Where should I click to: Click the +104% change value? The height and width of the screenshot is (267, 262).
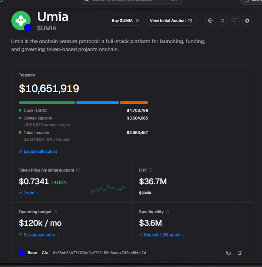point(59,182)
